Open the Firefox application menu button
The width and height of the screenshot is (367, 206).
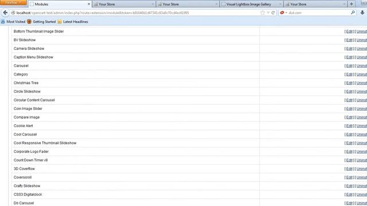click(x=13, y=2)
